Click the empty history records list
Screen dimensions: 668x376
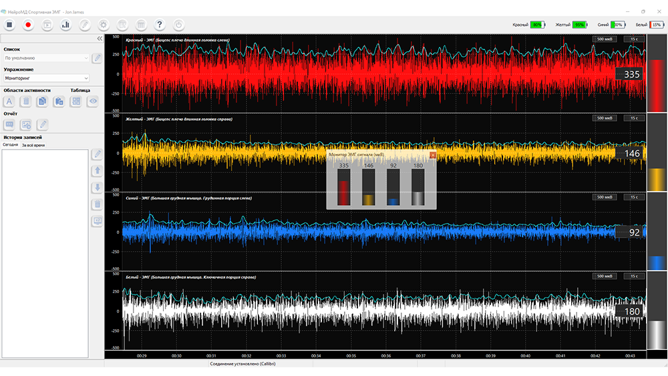tap(45, 253)
